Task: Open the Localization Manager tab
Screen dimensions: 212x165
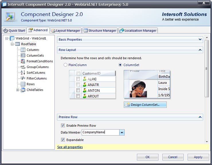Action: (x=138, y=31)
